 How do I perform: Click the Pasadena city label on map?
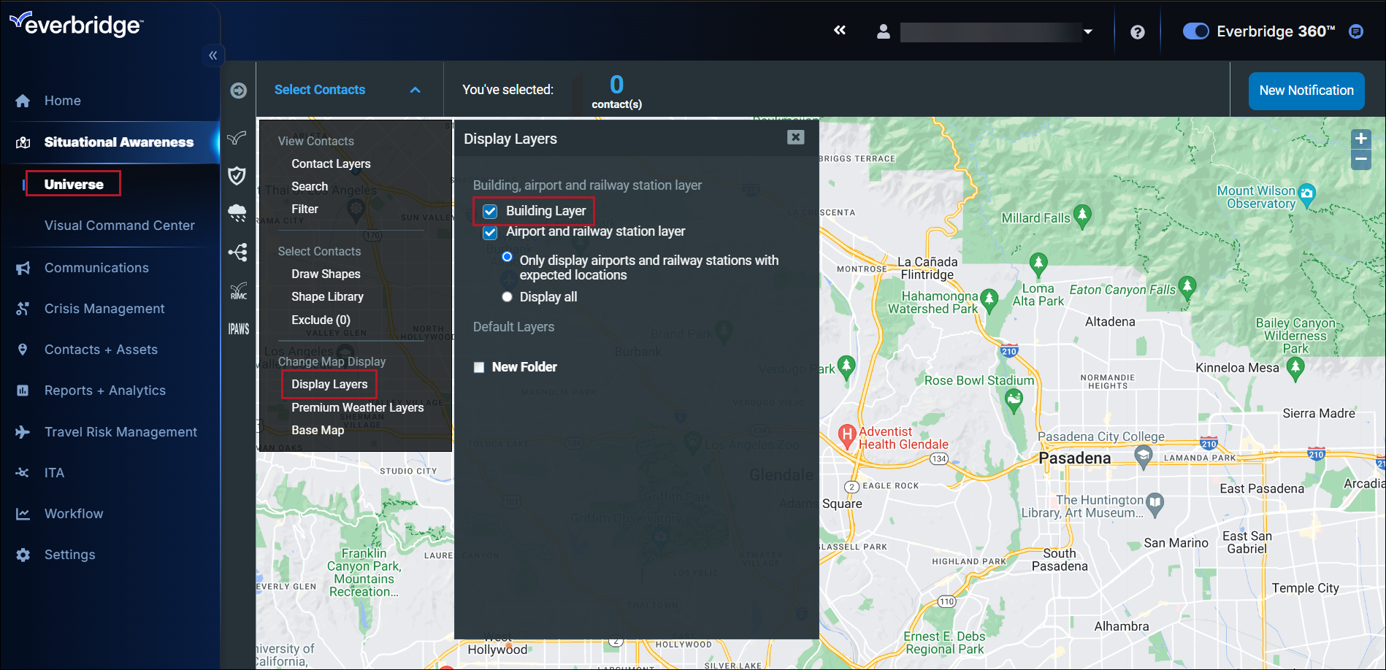(1075, 458)
